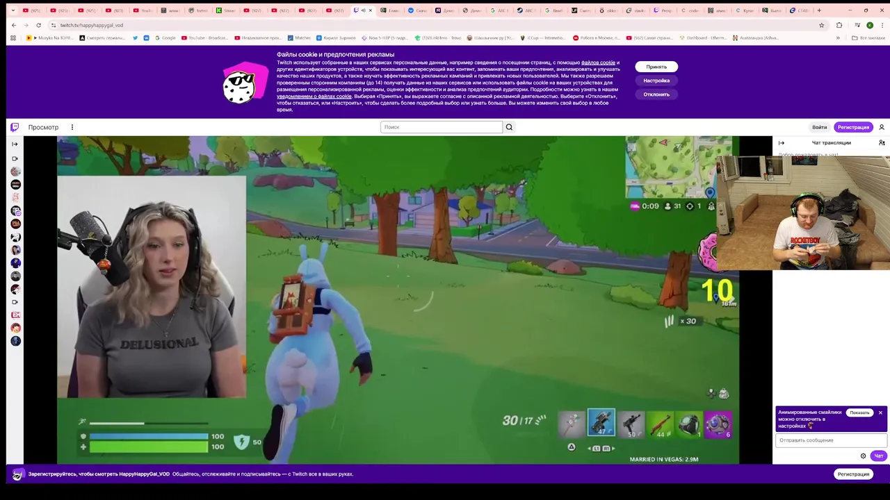The image size is (890, 500).
Task: Open chat settings gear icon
Action: [863, 456]
